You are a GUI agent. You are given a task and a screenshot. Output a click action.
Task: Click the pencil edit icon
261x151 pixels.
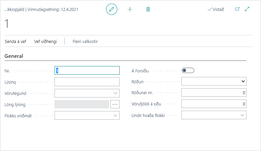[112, 9]
